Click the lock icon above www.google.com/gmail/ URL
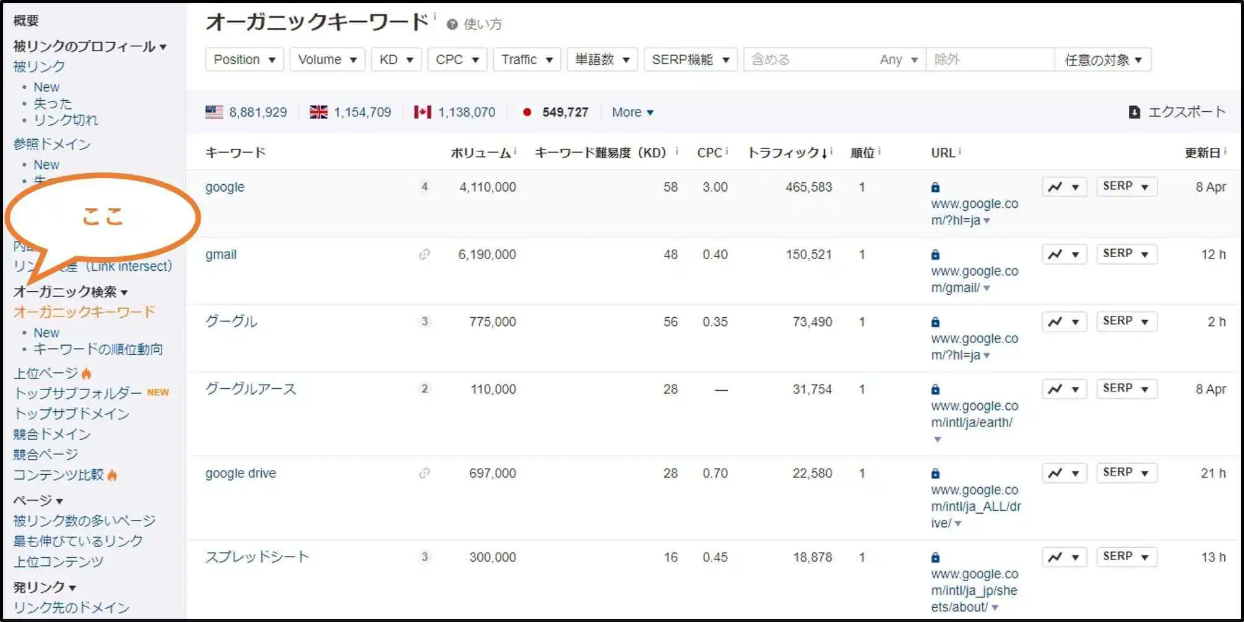1244x622 pixels. click(x=935, y=255)
